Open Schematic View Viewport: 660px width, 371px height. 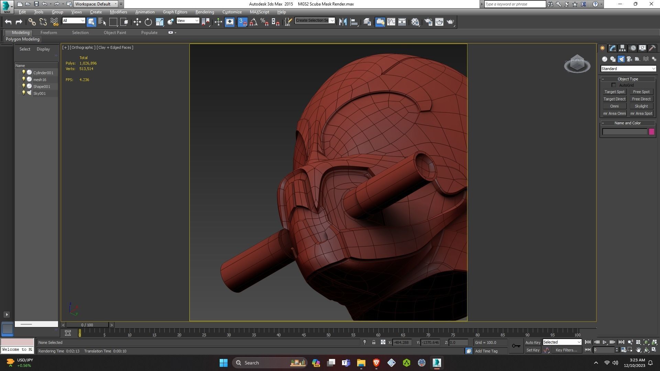(402, 22)
